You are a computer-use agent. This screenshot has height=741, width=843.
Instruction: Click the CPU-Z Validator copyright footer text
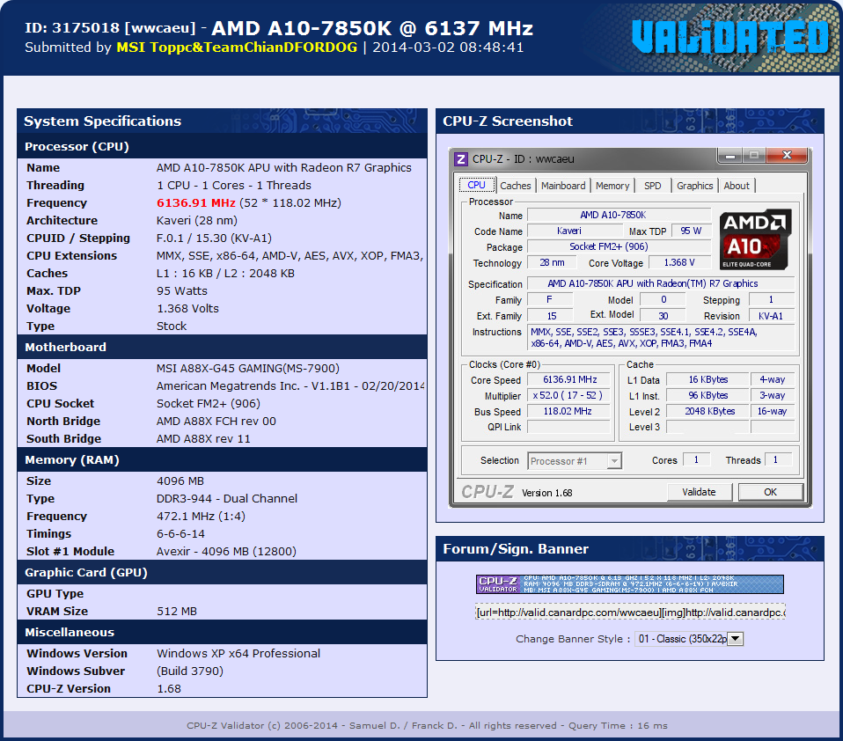pyautogui.click(x=427, y=725)
